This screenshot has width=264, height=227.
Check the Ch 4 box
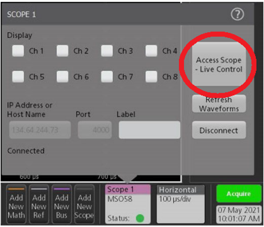[151, 51]
